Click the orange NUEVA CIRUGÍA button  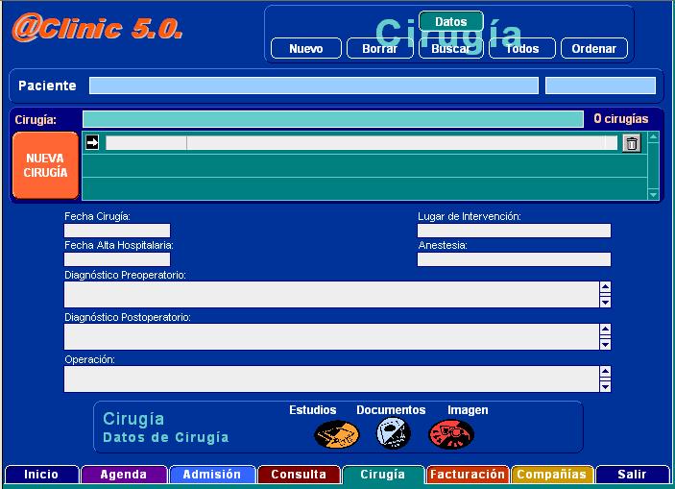[x=46, y=165]
